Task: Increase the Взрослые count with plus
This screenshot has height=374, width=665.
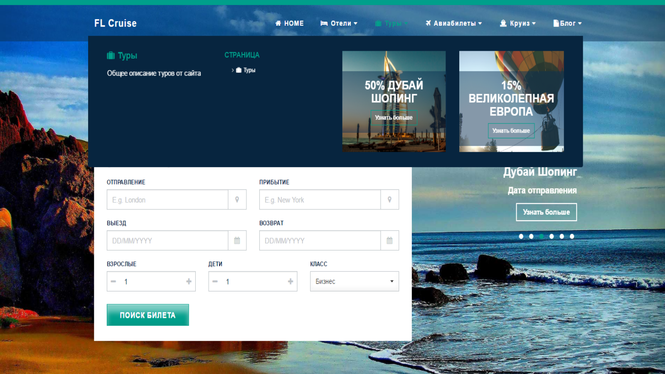Action: (x=189, y=281)
